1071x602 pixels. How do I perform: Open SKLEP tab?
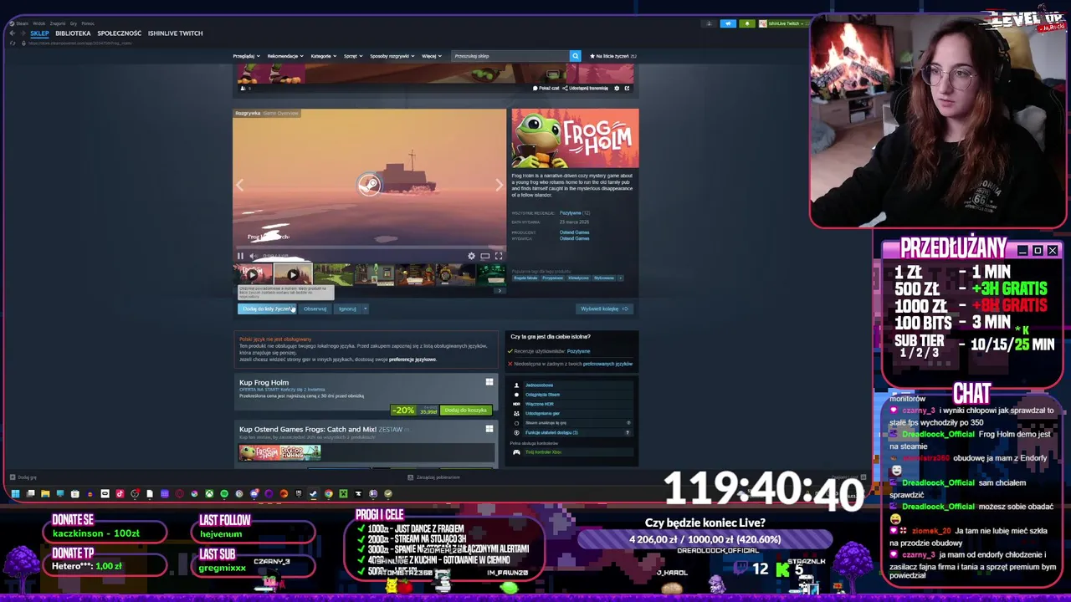tap(39, 33)
